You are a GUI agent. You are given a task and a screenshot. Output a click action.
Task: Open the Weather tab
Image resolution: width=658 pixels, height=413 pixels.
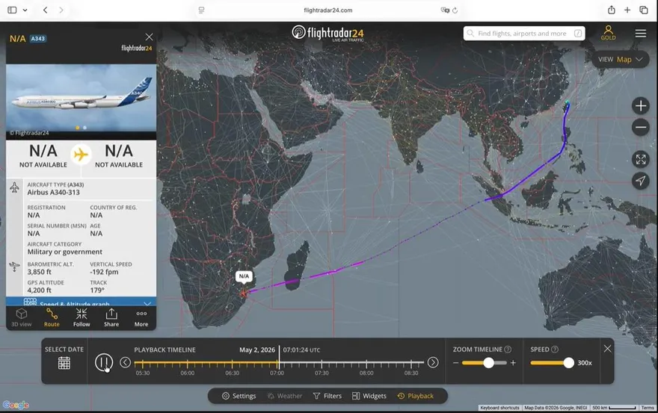coord(285,396)
